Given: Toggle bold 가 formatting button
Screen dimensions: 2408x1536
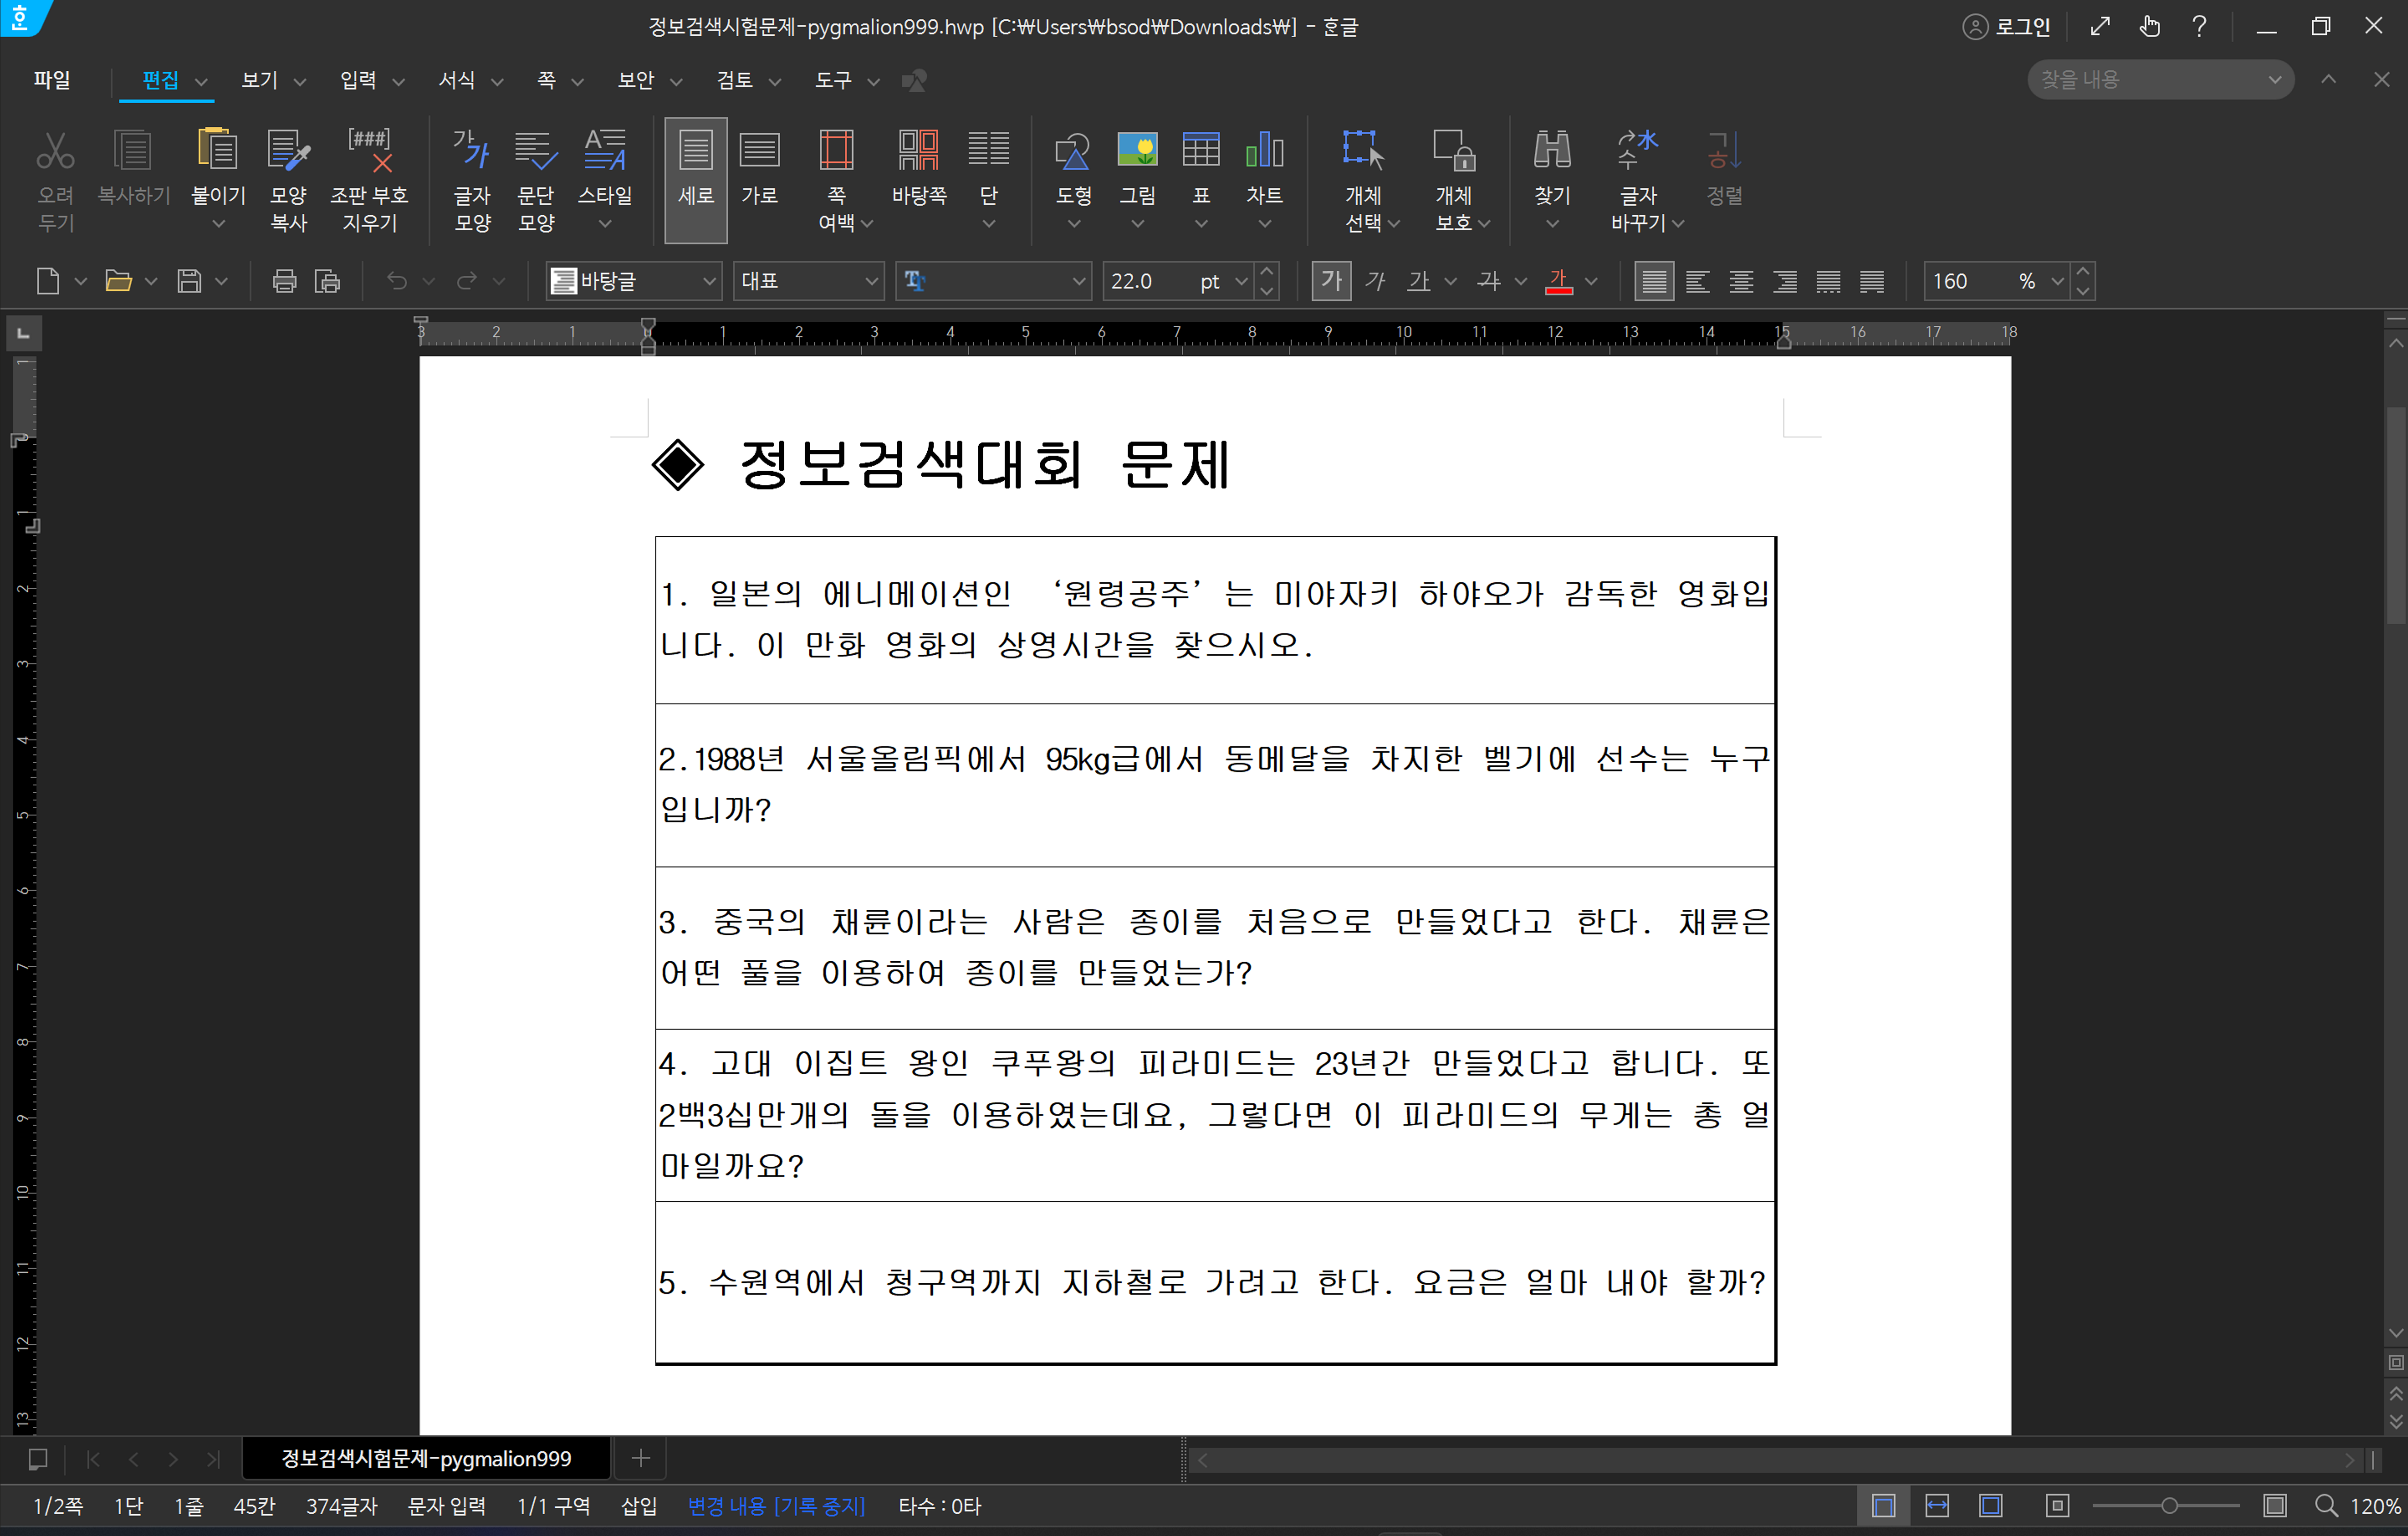Looking at the screenshot, I should pyautogui.click(x=1331, y=281).
